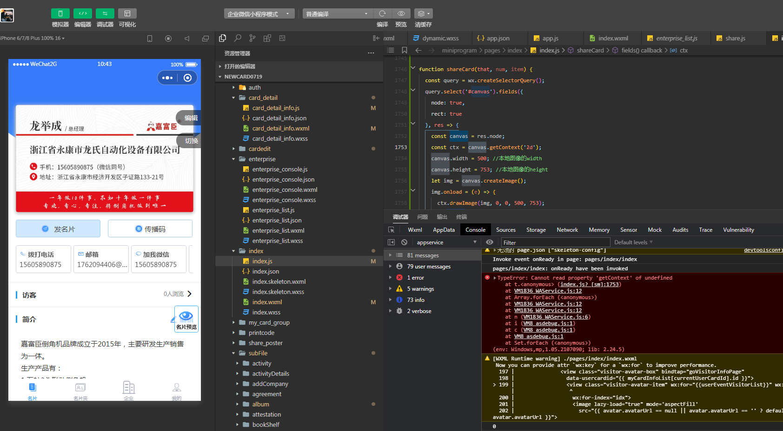
Task: Click the editor navigate back arrow
Action: (x=418, y=50)
